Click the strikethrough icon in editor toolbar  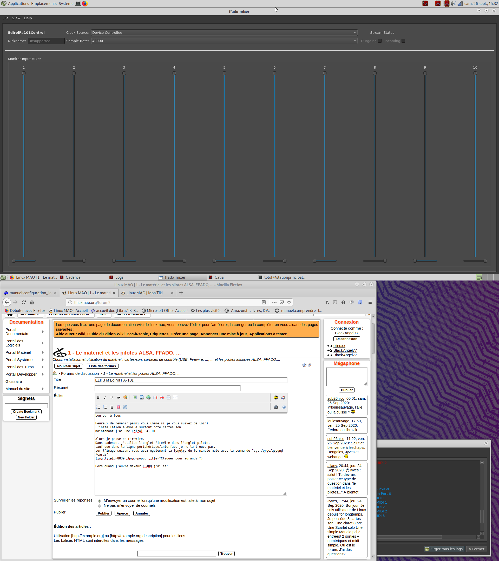coord(118,397)
